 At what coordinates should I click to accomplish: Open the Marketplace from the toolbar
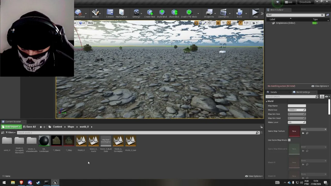pos(121,13)
